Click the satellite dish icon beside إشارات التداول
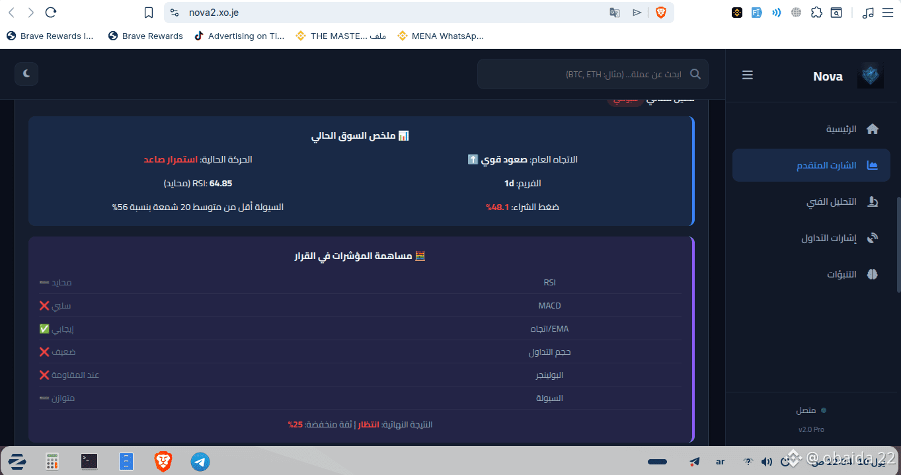 pos(873,238)
